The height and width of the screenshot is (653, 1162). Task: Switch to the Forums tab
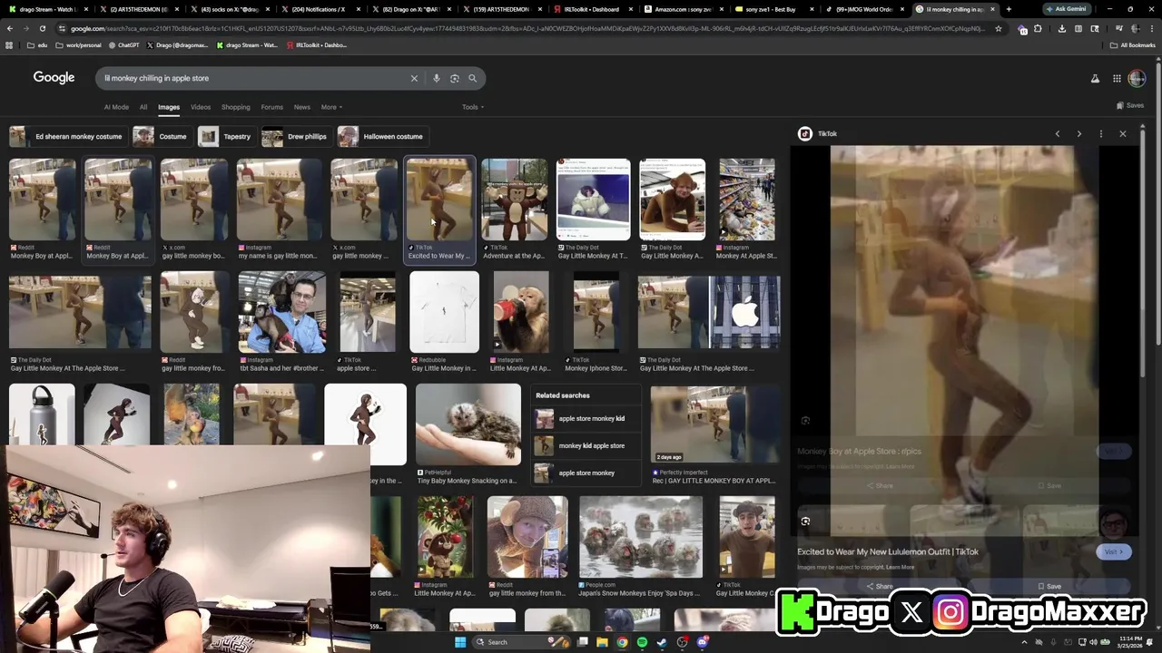coord(271,107)
